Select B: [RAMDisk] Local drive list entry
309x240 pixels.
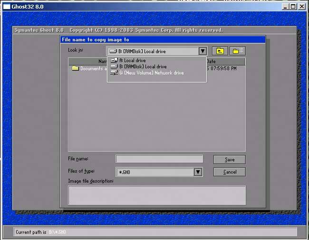[138, 66]
